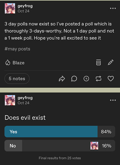Edit the post using the pencil icon
The width and height of the screenshot is (120, 165).
coord(110,62)
